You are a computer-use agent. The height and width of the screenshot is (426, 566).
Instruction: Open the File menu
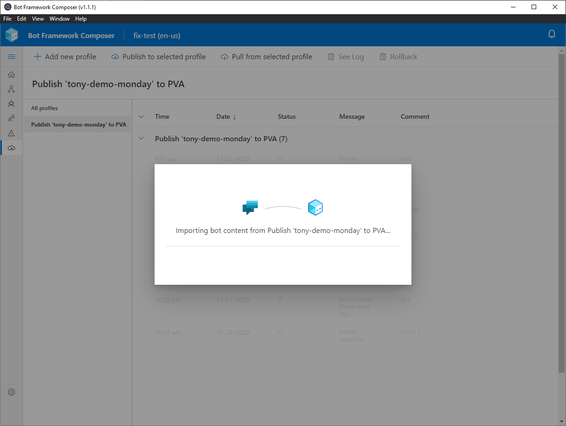coord(7,19)
